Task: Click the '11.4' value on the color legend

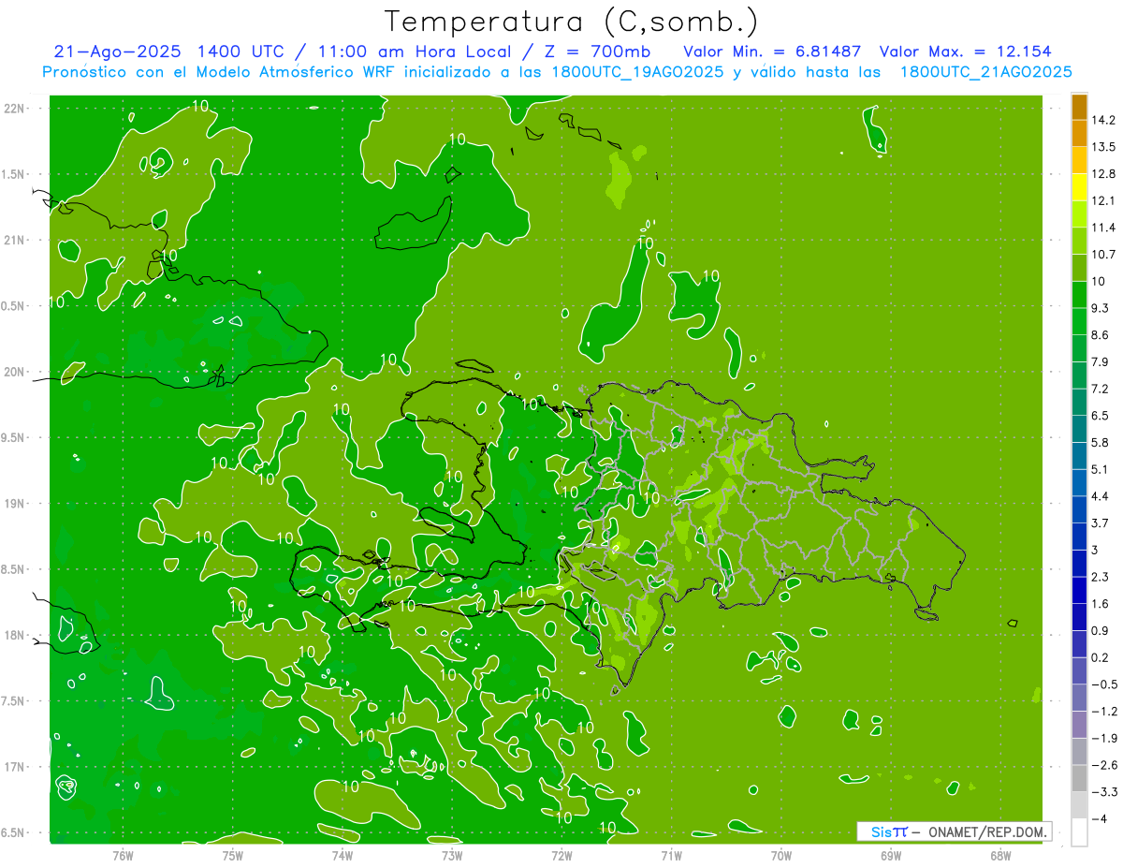Action: click(1104, 228)
